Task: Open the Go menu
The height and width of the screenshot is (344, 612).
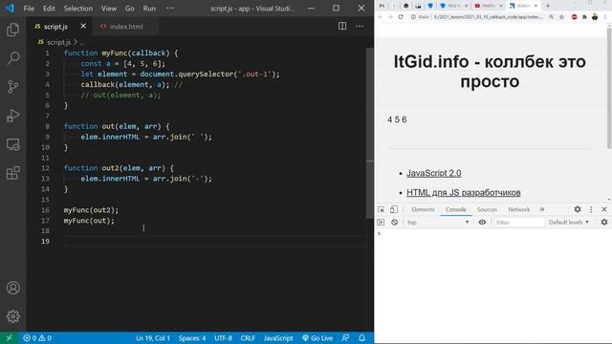Action: (x=130, y=9)
